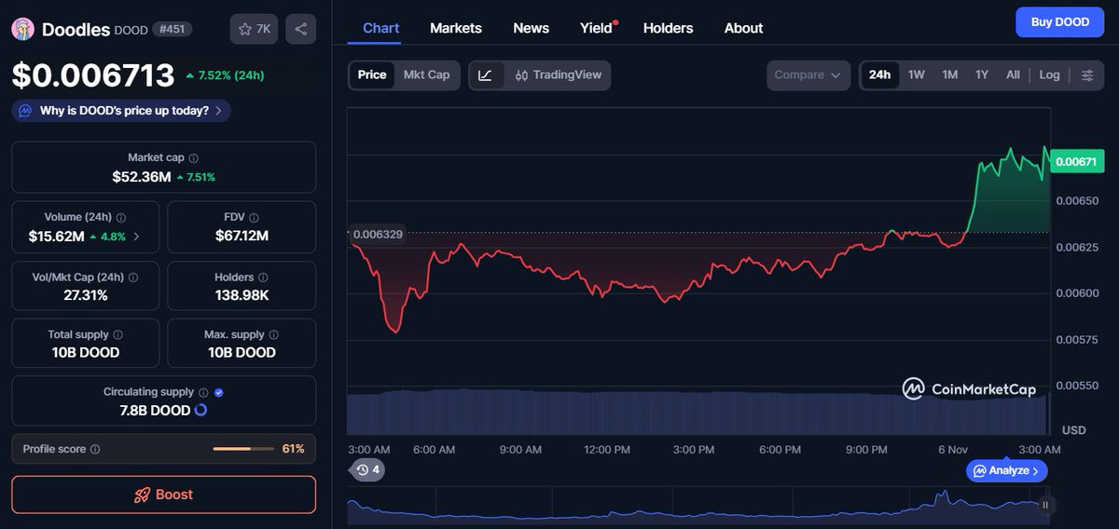Click the Doodles token avatar icon
This screenshot has height=529, width=1119.
coord(23,30)
